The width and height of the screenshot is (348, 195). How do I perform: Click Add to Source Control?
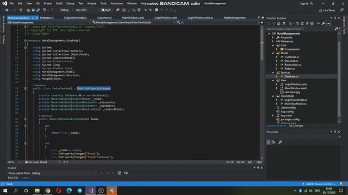(319, 184)
